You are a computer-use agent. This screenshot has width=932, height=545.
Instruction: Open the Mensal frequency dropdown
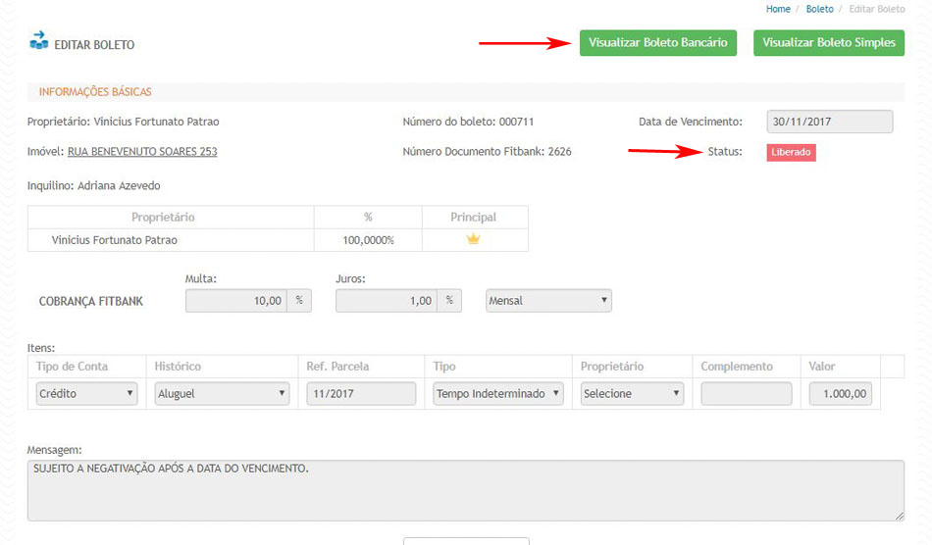tap(548, 301)
